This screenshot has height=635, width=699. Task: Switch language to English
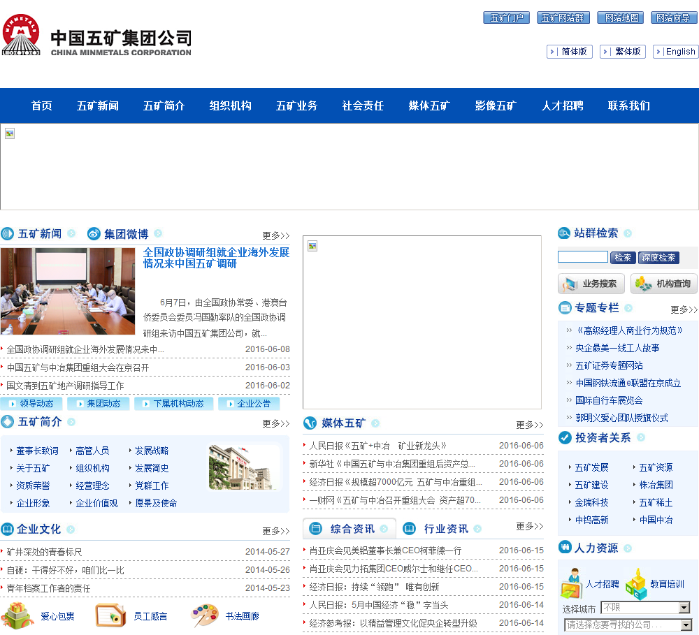click(676, 52)
